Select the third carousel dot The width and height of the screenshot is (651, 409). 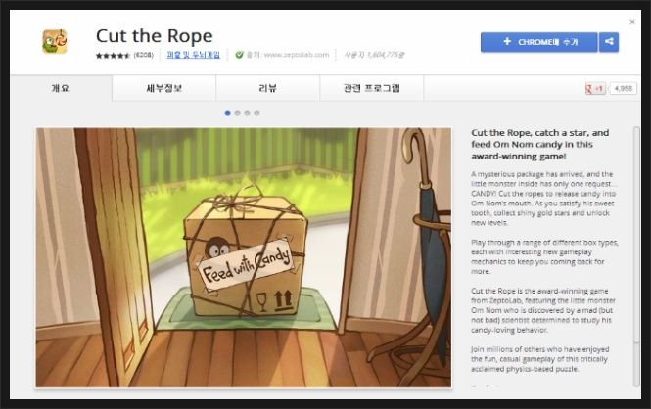tap(247, 113)
